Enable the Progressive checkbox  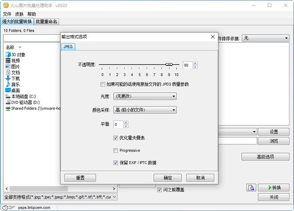coord(115,150)
